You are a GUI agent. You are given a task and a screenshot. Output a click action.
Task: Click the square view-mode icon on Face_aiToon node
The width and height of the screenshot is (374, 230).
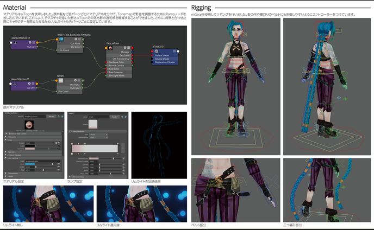click(128, 48)
